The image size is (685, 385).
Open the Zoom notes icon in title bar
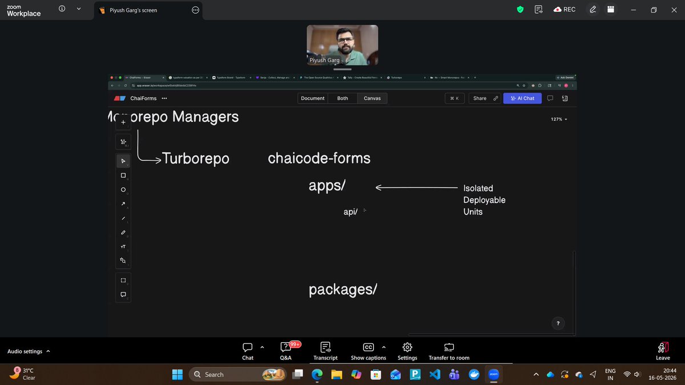click(538, 9)
